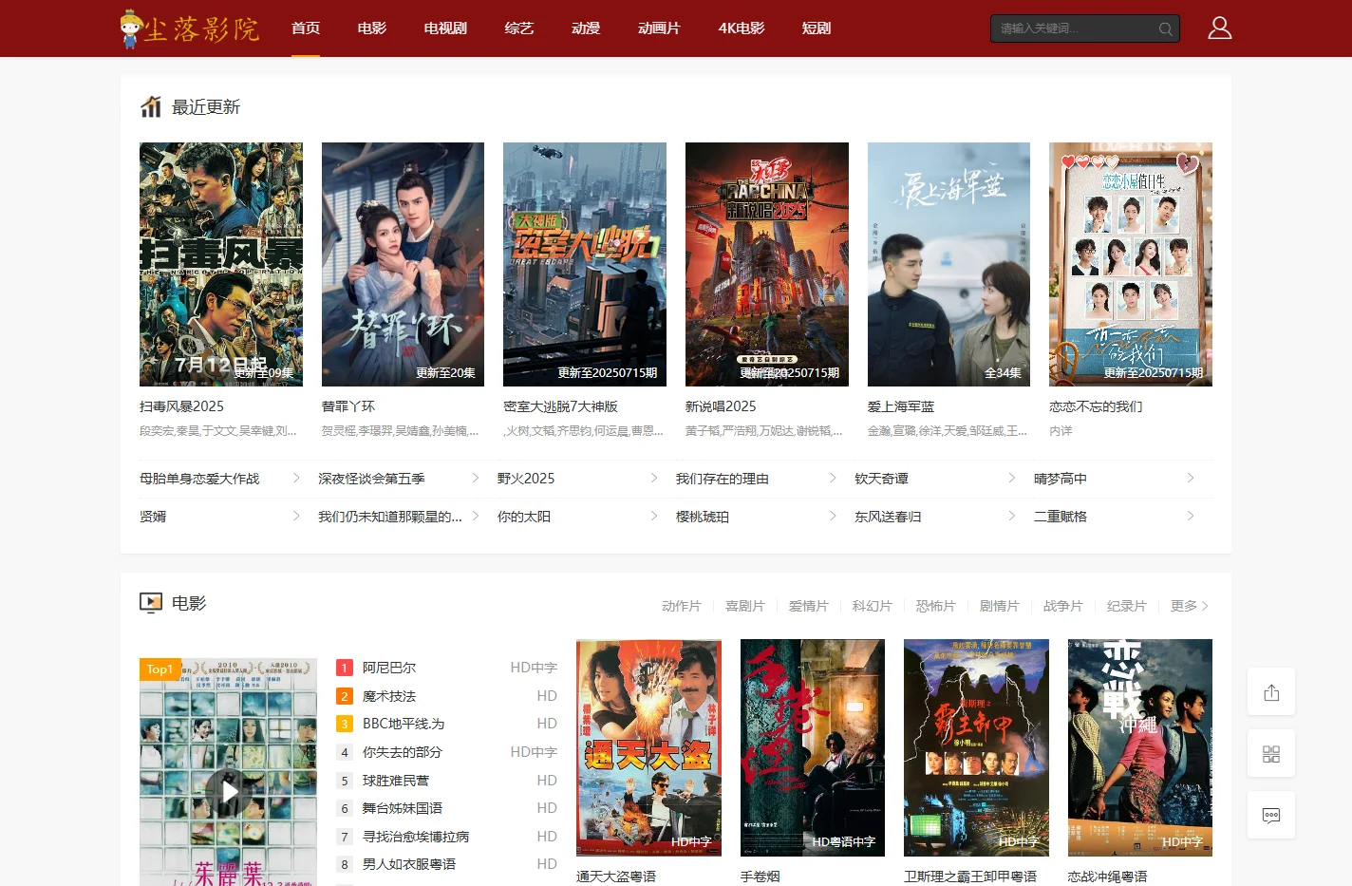Go to 首页 navigation tab

[x=306, y=28]
